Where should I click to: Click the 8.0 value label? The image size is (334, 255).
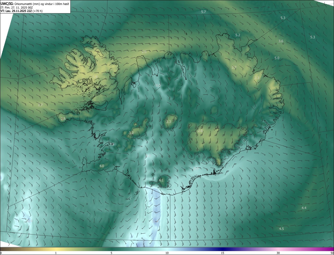pos(158,86)
